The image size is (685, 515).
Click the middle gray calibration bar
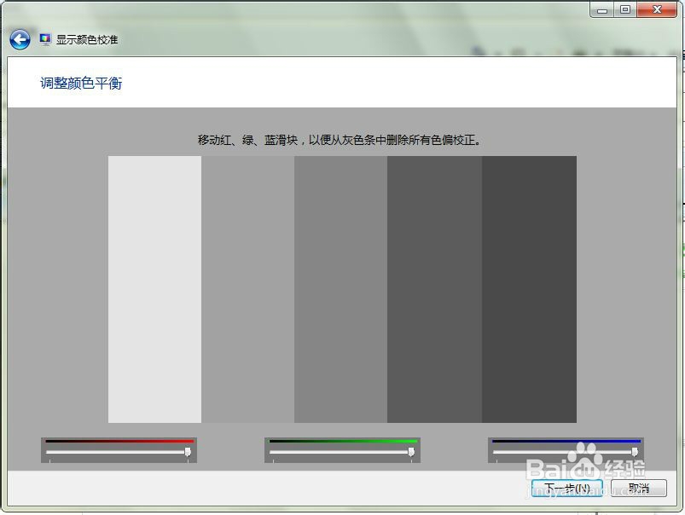tap(340, 289)
